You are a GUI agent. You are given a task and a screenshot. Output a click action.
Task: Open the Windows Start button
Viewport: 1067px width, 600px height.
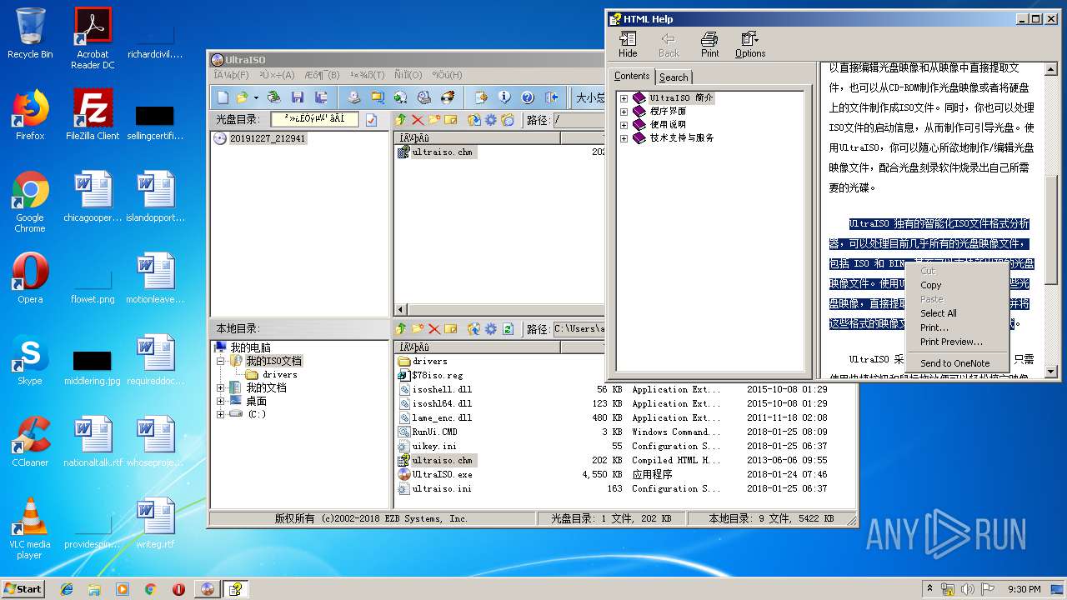click(x=23, y=588)
